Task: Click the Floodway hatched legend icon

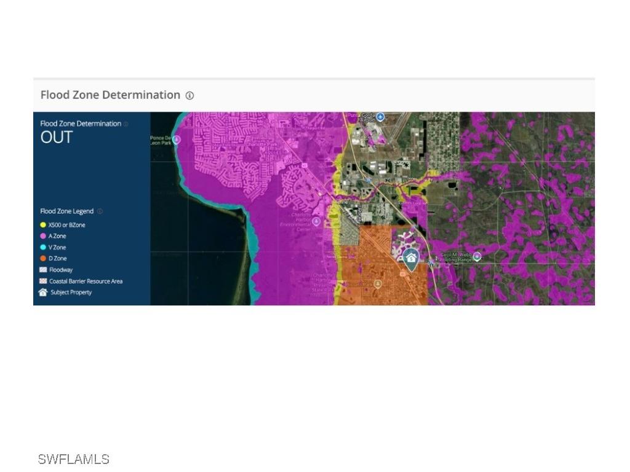Action: tap(43, 270)
